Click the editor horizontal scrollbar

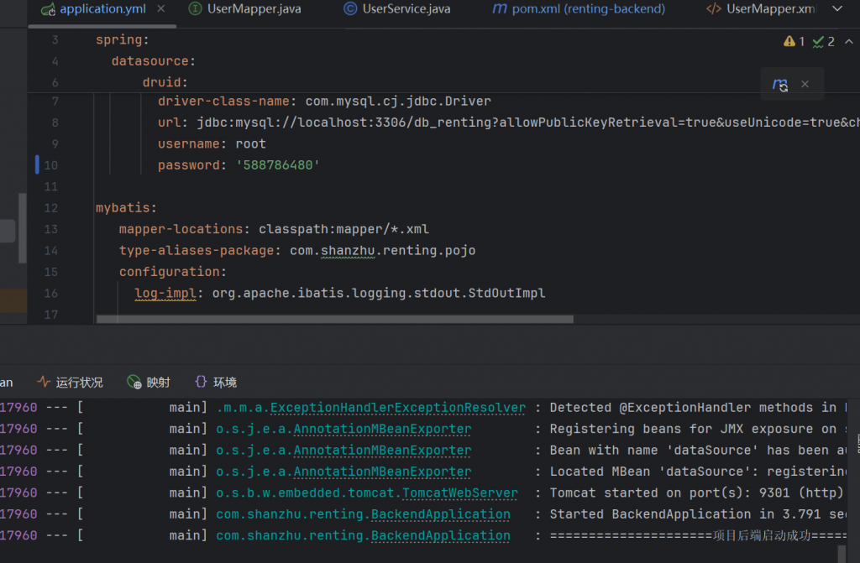click(x=334, y=319)
